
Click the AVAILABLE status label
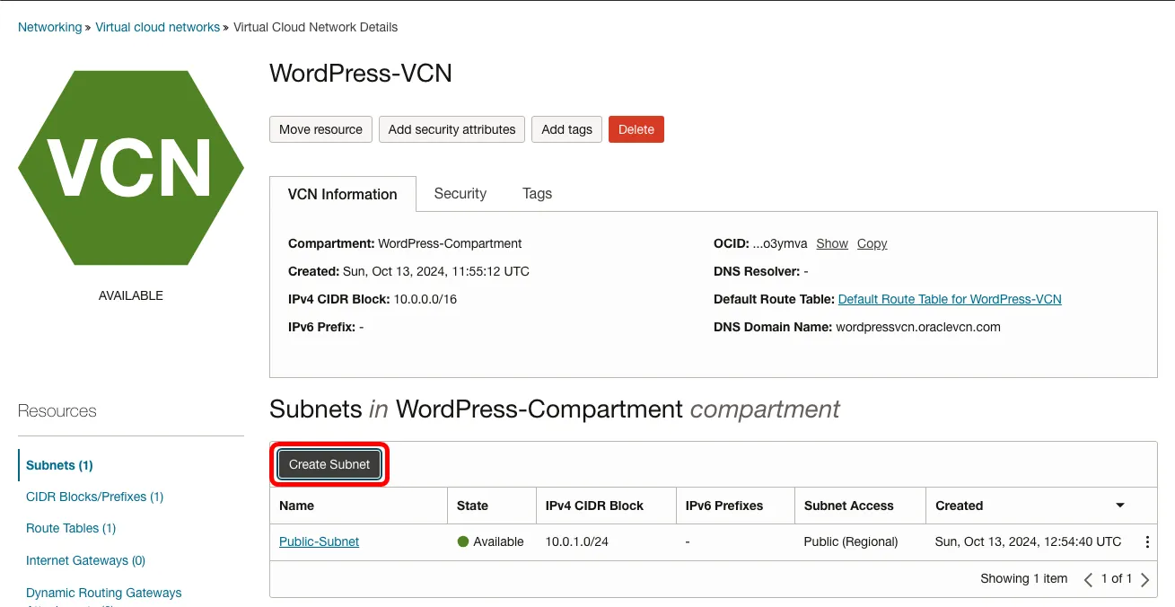pos(131,295)
